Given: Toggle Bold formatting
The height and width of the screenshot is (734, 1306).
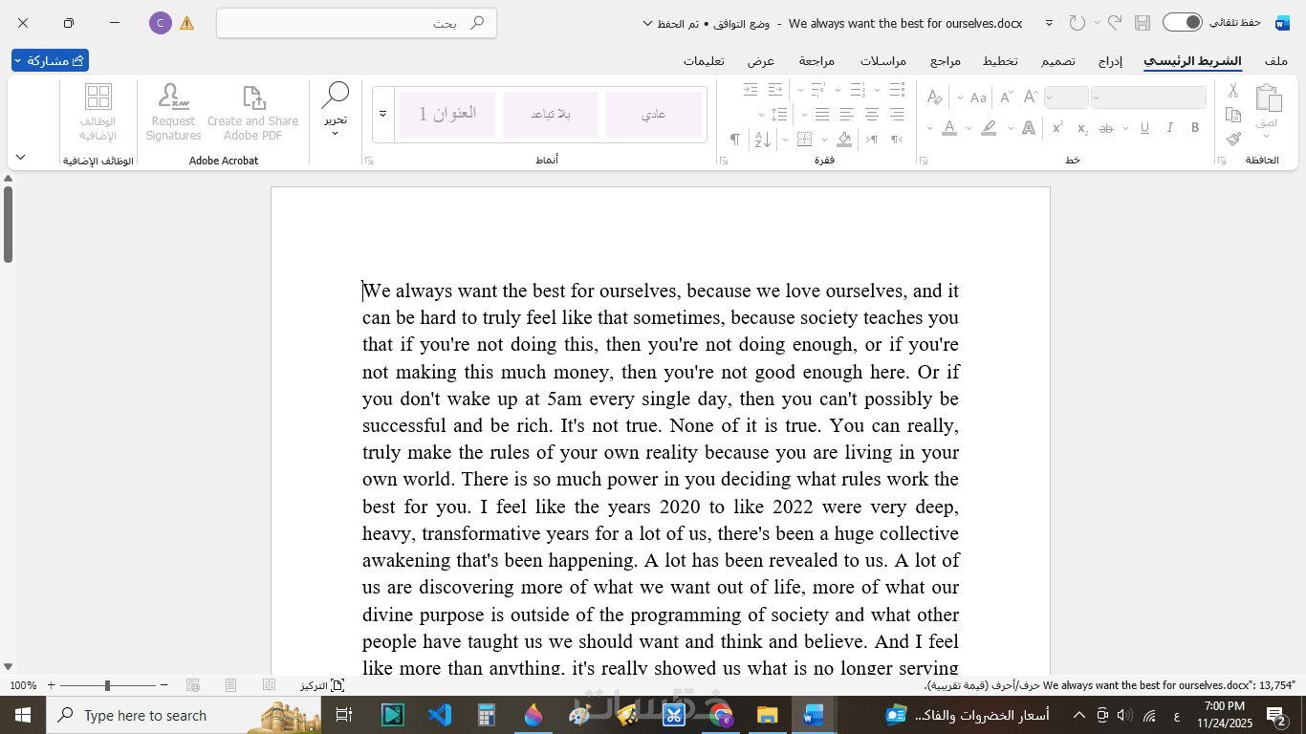Looking at the screenshot, I should coord(1194,128).
